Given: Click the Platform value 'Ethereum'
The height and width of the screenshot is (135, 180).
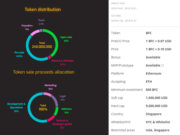Looking at the screenshot, I should [x=154, y=73].
